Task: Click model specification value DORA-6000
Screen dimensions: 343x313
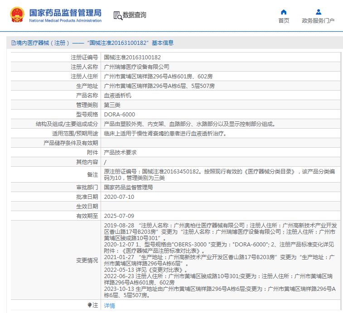Action: click(120, 115)
